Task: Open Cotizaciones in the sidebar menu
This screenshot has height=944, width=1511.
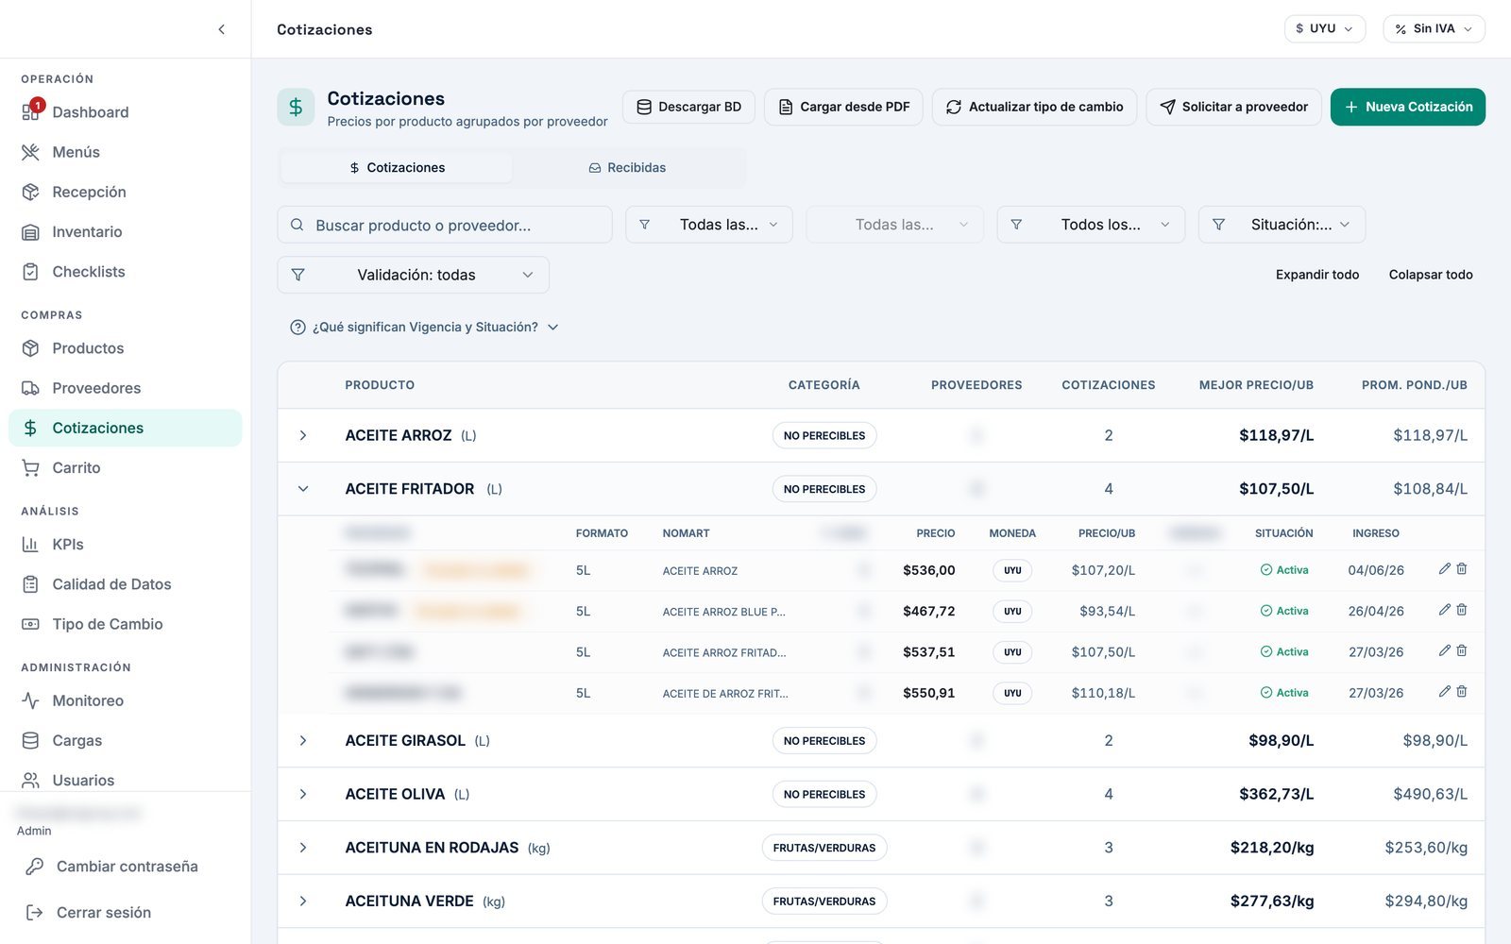Action: 126,428
